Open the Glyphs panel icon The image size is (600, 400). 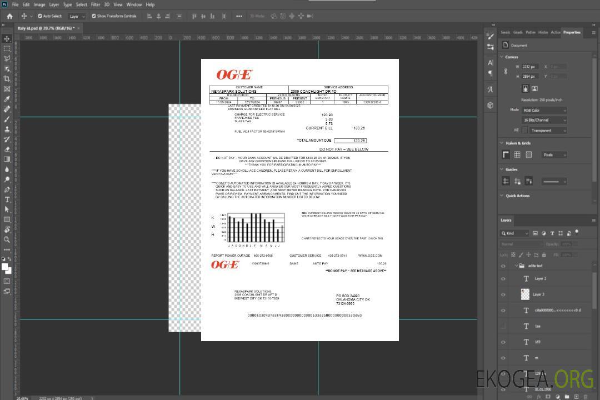[x=490, y=89]
